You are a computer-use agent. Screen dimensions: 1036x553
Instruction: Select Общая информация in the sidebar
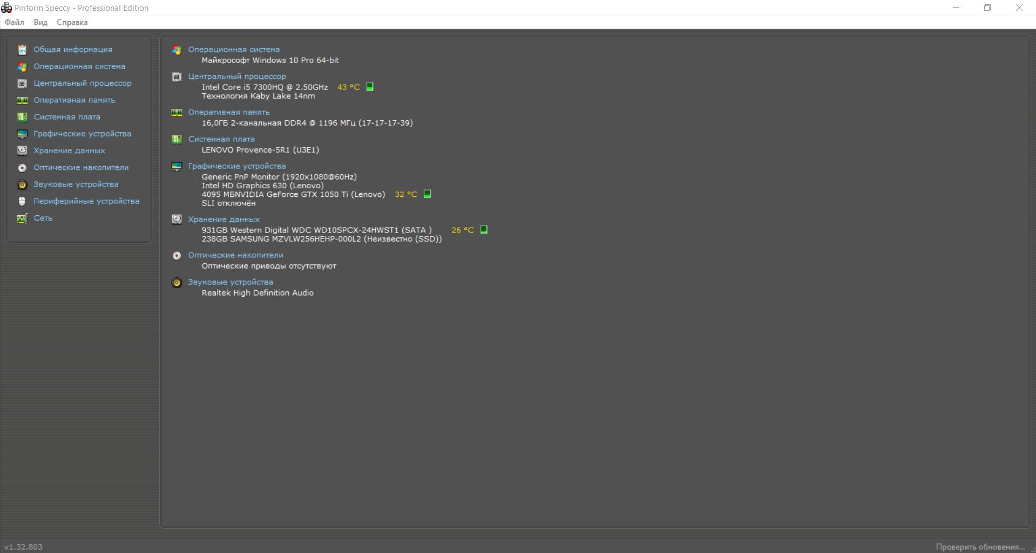73,50
